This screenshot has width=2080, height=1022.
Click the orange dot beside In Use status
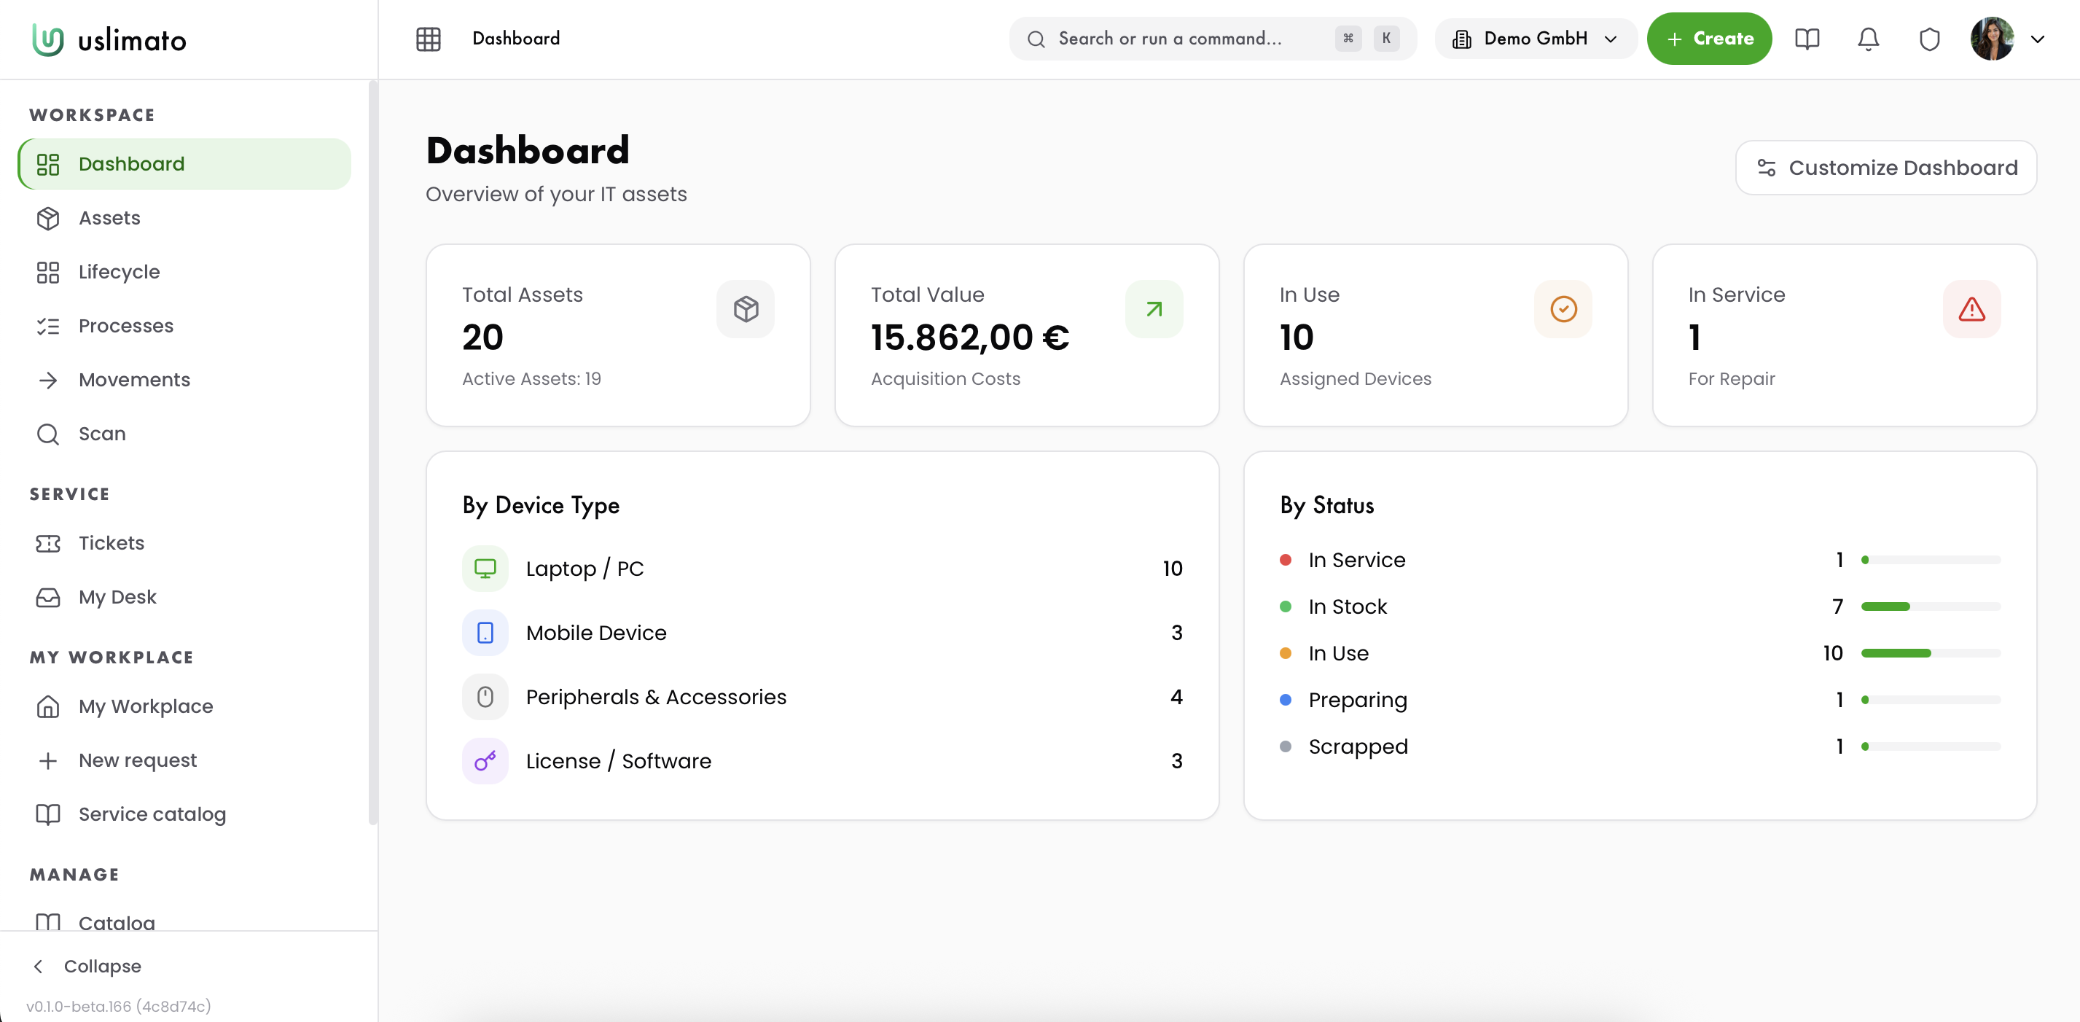pyautogui.click(x=1286, y=653)
